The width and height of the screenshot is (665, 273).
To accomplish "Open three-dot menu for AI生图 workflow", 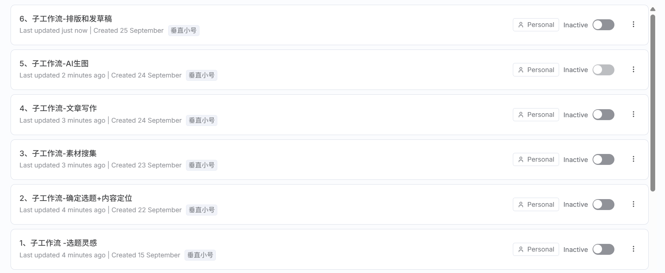I will point(633,70).
